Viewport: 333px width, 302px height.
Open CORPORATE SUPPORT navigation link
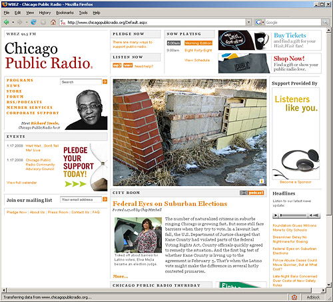pos(33,113)
